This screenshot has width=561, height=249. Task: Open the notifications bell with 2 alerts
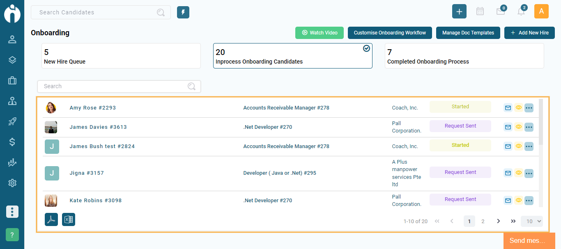pyautogui.click(x=521, y=11)
